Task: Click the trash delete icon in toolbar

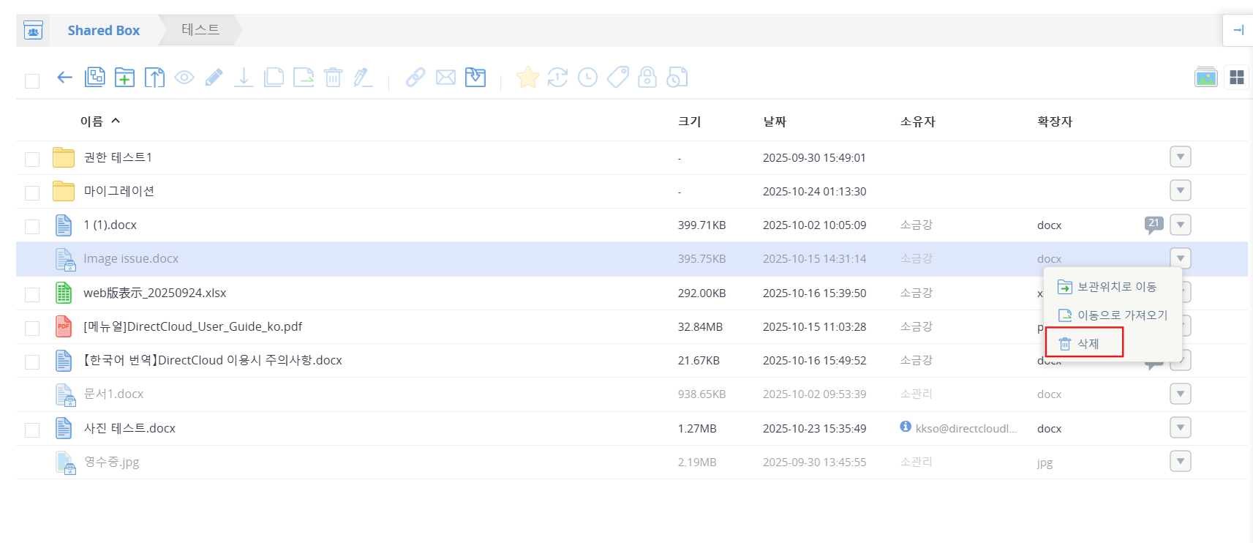Action: pyautogui.click(x=333, y=78)
